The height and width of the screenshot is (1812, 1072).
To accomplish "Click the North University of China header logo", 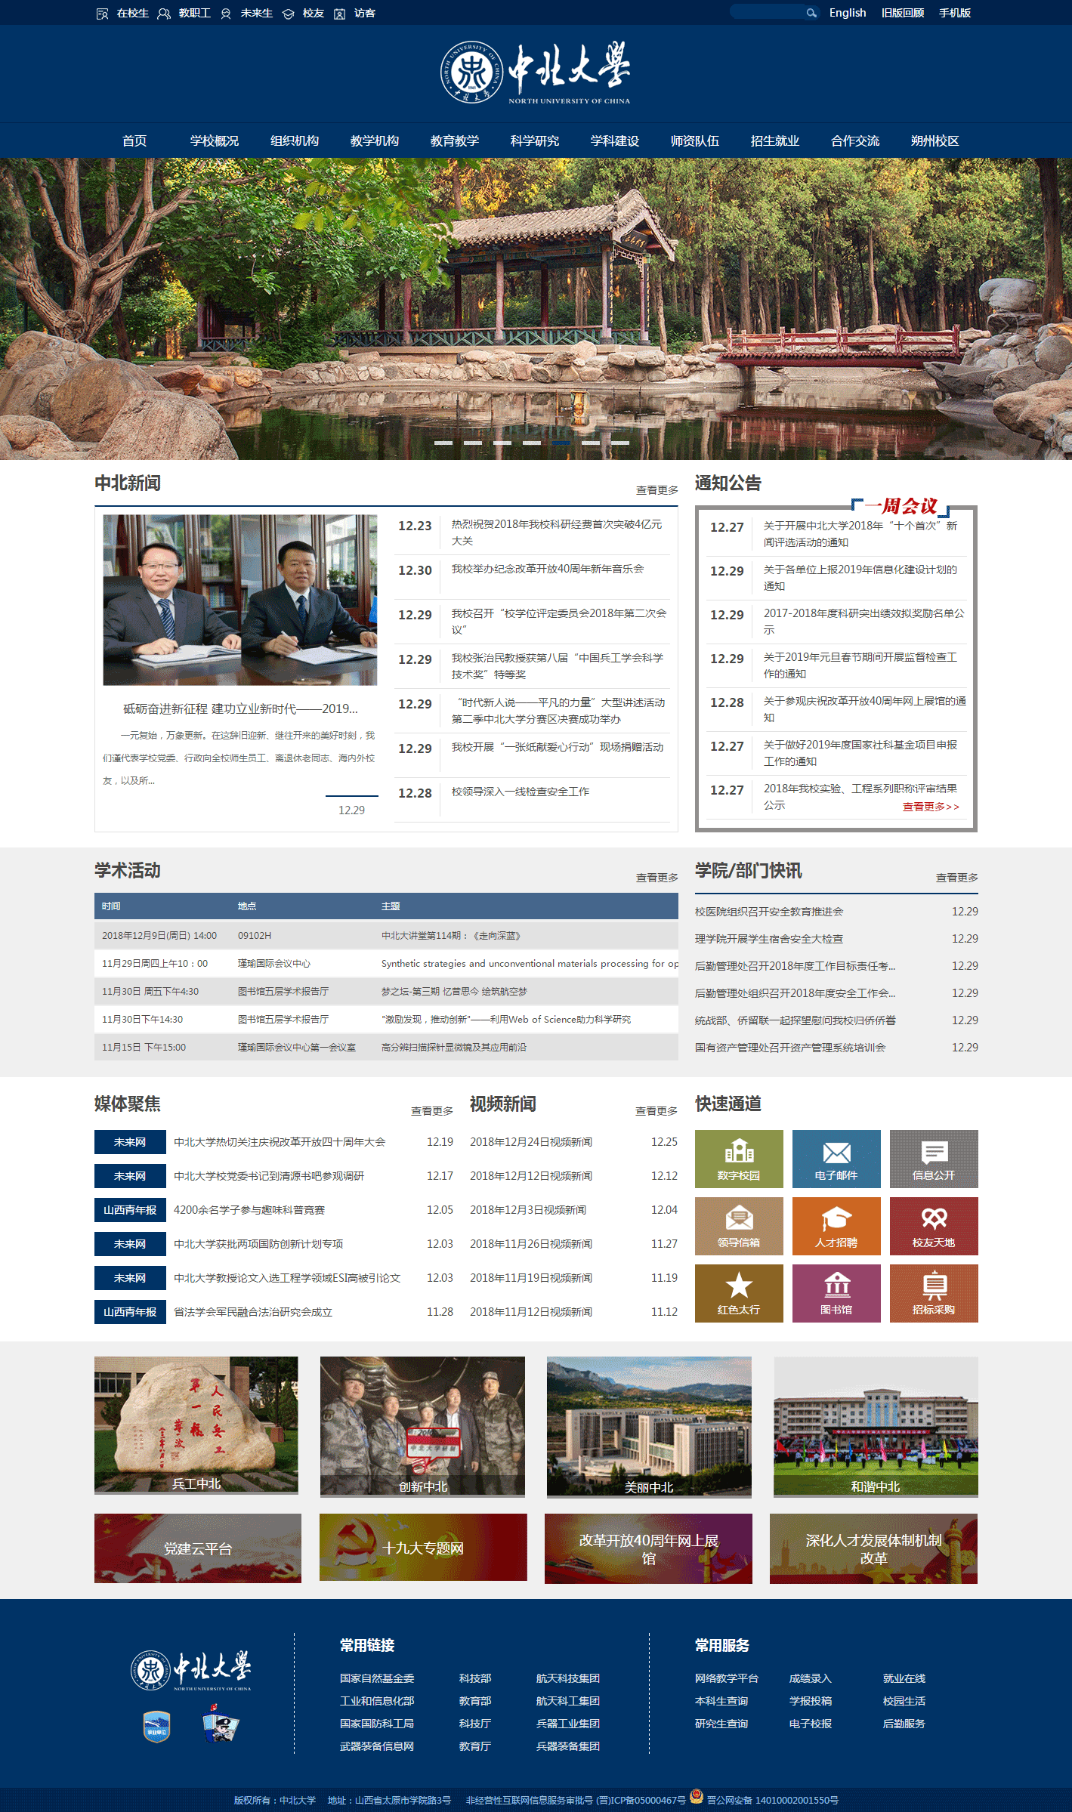I will [536, 73].
